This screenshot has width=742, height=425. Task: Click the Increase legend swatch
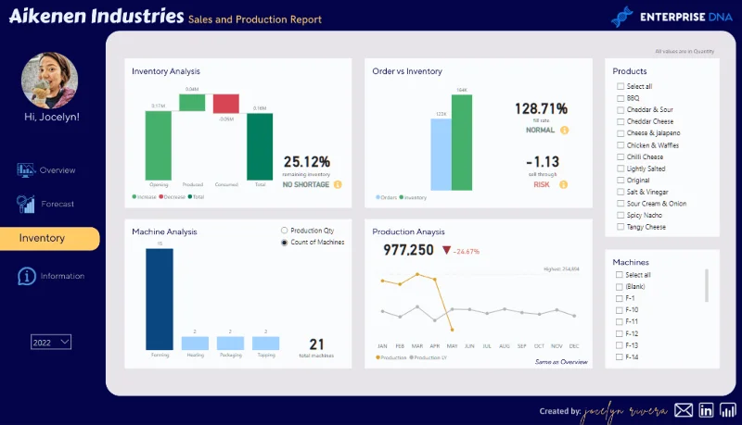tap(134, 197)
